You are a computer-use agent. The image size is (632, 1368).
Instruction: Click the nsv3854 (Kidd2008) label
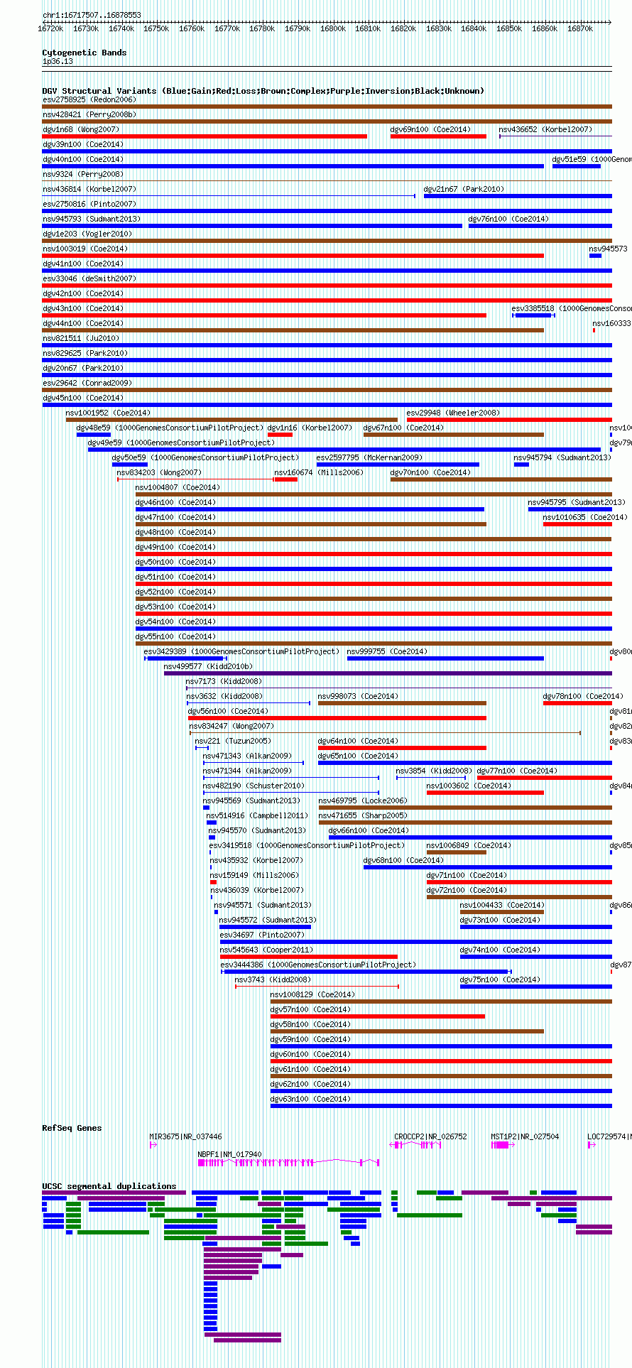[x=435, y=771]
